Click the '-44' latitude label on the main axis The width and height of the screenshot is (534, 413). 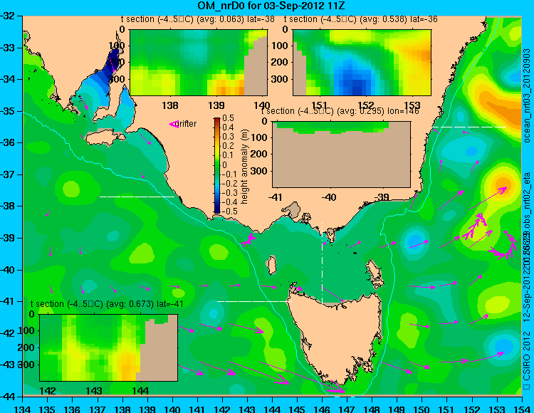coord(7,397)
